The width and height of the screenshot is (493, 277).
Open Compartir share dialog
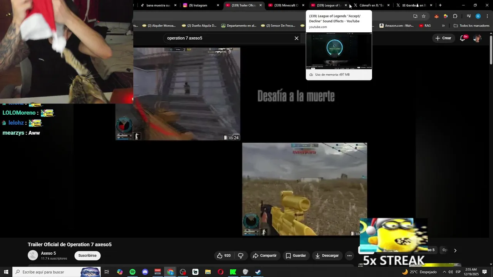[265, 255]
